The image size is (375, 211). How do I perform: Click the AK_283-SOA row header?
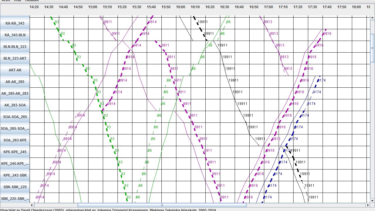15,105
